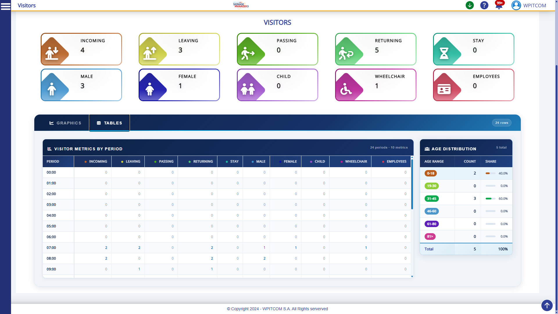Click the chart icon beside Visitor Metrics by Period
This screenshot has width=558, height=314.
50,149
